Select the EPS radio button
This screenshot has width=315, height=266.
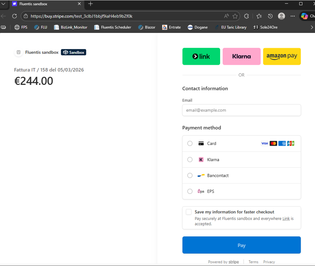(190, 191)
